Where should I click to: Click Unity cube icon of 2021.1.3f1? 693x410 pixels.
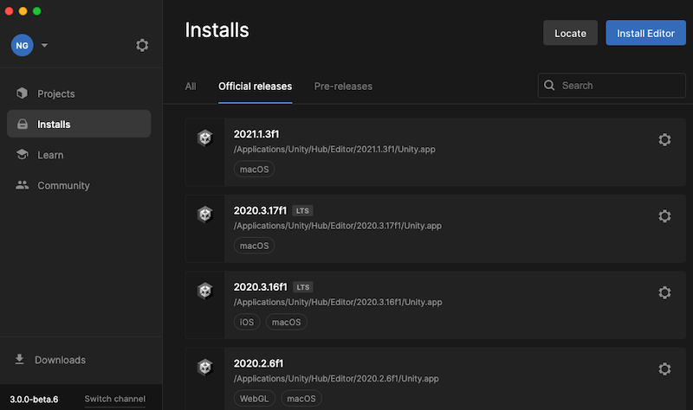pos(205,138)
